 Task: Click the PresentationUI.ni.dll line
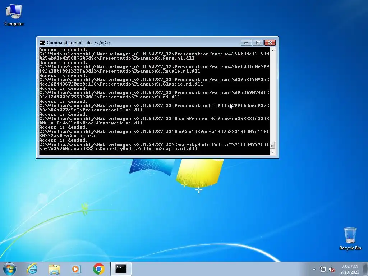click(91, 110)
